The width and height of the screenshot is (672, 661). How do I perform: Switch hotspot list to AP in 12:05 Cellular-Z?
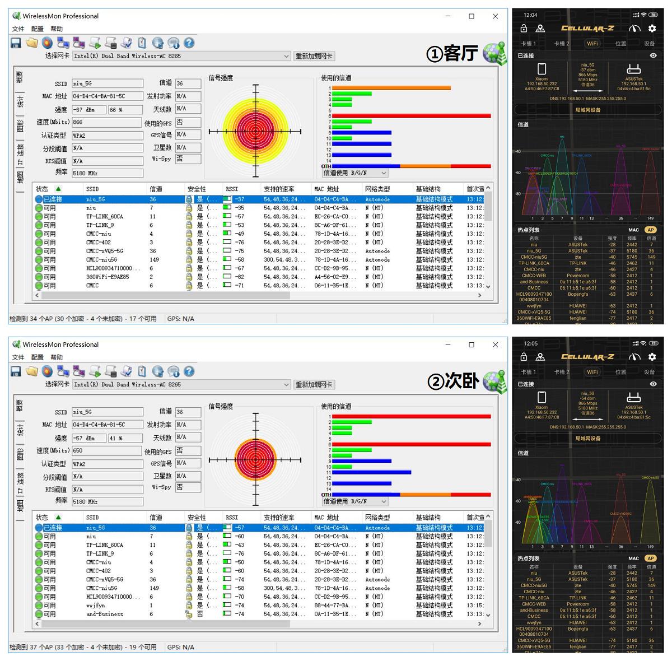[x=650, y=558]
